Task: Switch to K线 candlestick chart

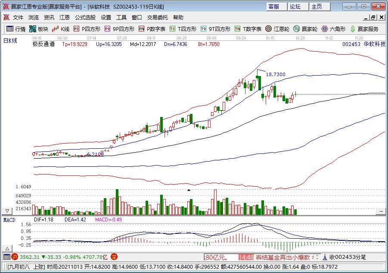Action: tap(61, 29)
